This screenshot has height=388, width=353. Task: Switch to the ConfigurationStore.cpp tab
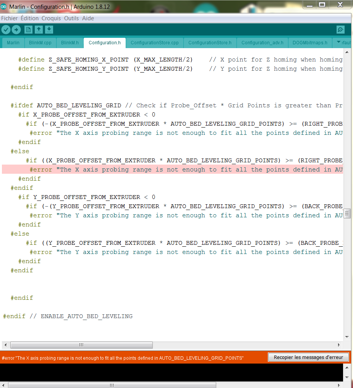pos(155,43)
